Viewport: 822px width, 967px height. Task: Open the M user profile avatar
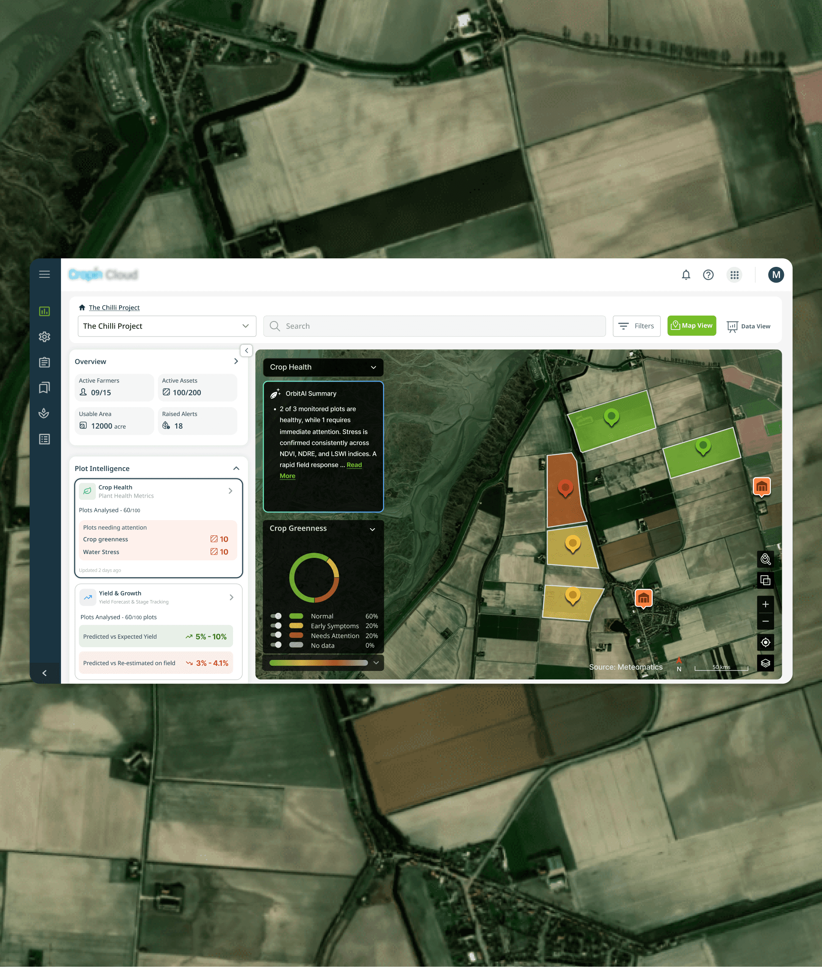776,275
